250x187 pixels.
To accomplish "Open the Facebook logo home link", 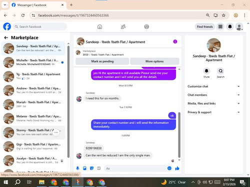I will coord(7,26).
